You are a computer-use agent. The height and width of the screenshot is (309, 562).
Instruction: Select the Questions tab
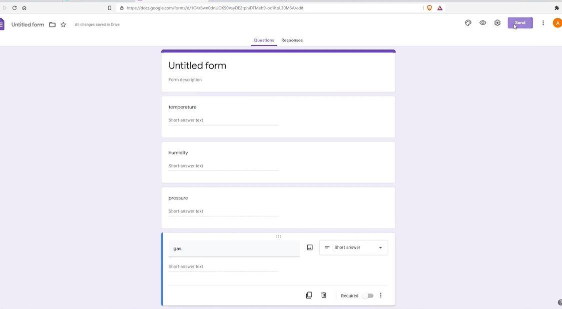click(x=264, y=40)
